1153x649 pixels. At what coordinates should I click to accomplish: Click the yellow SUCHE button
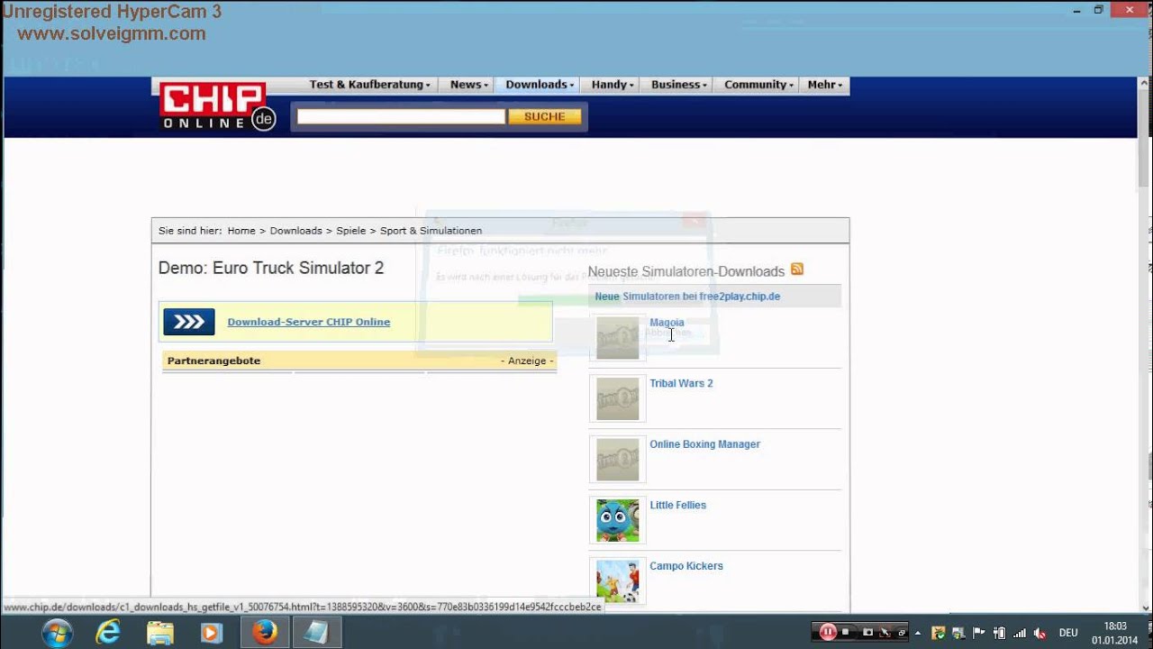[x=544, y=116]
